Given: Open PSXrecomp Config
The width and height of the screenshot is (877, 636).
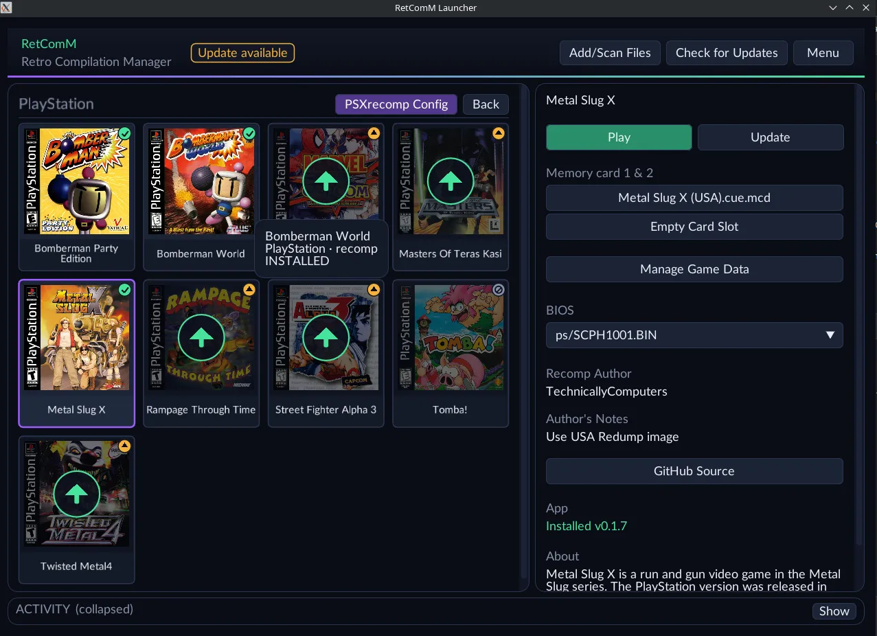Looking at the screenshot, I should 396,104.
